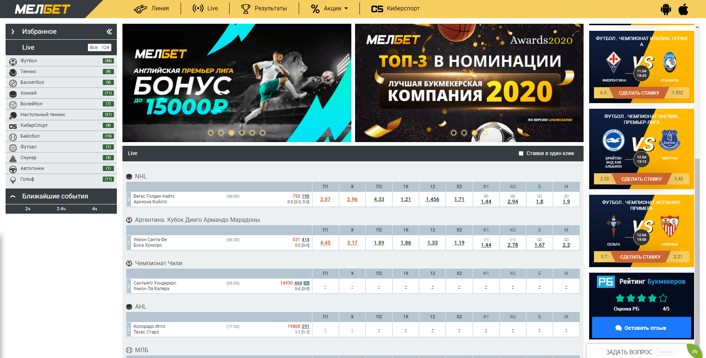
Task: Open the Настольный теннис sidebar row
Action: [x=61, y=115]
